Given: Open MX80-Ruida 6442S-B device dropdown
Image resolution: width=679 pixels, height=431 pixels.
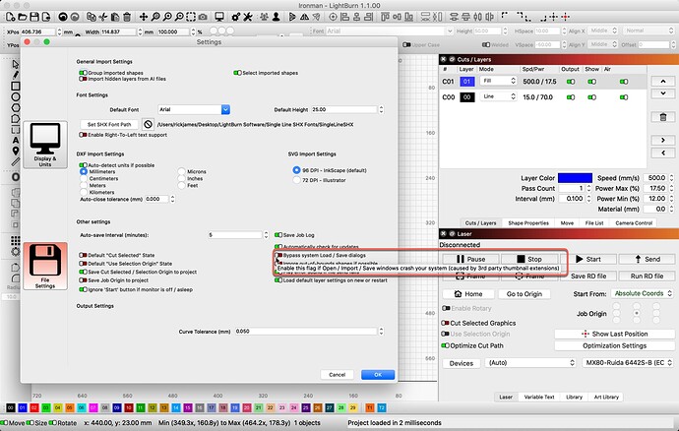Looking at the screenshot, I should click(628, 362).
